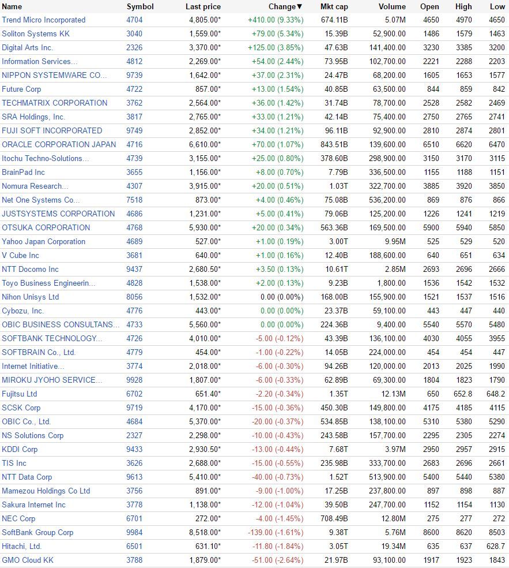This screenshot has width=509, height=568.
Task: Sort by Mkt cap column header
Action: point(334,6)
